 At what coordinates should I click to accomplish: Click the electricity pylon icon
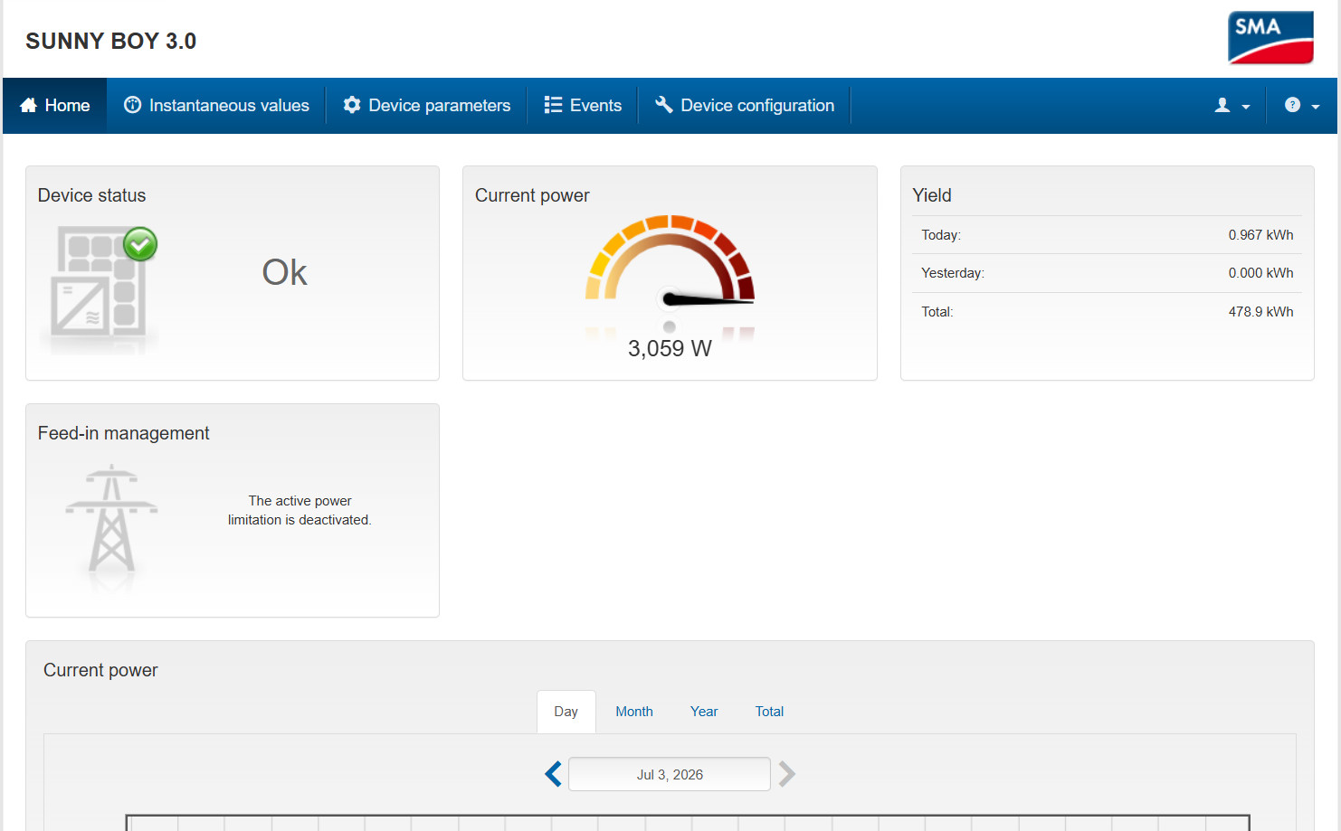tap(111, 518)
